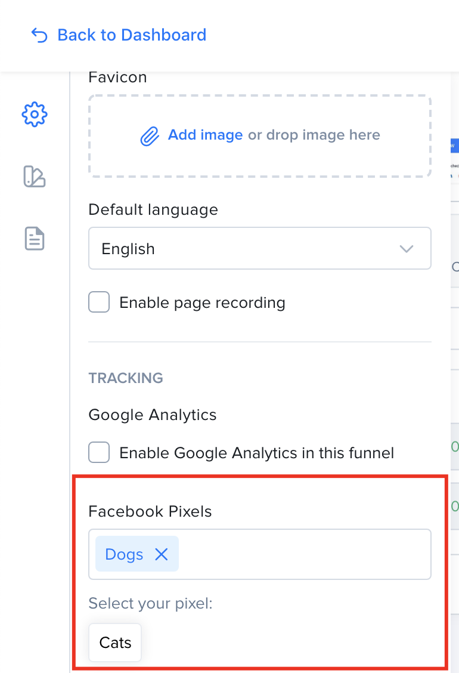This screenshot has height=673, width=459.
Task: Click the TRACKING section heading
Action: [x=126, y=378]
